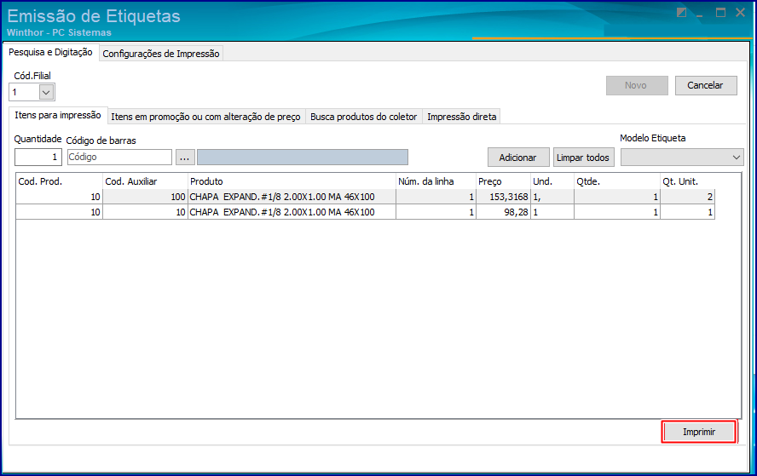Click the Und. column header

[552, 181]
